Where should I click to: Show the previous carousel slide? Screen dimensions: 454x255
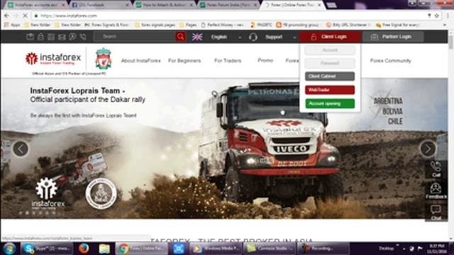pyautogui.click(x=21, y=149)
